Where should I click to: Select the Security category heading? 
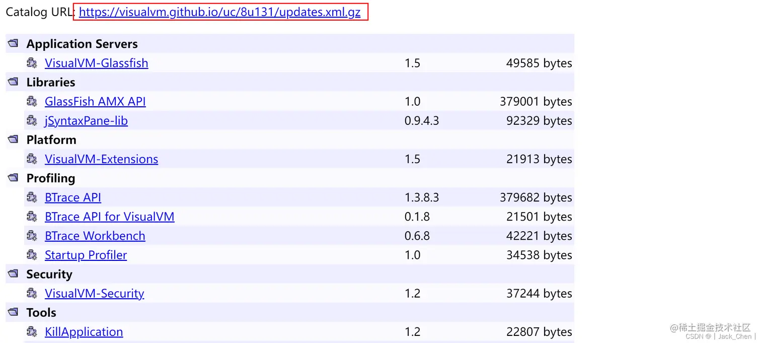click(49, 274)
